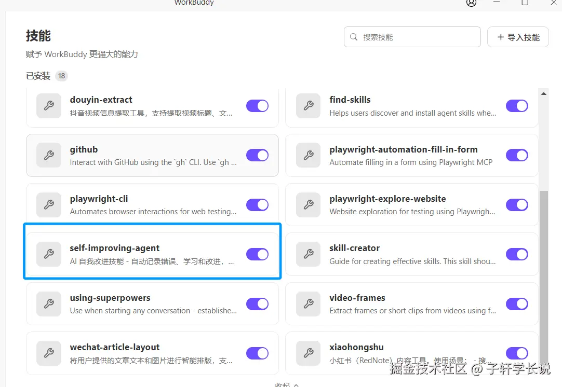Click the 技能 page heading

(38, 36)
